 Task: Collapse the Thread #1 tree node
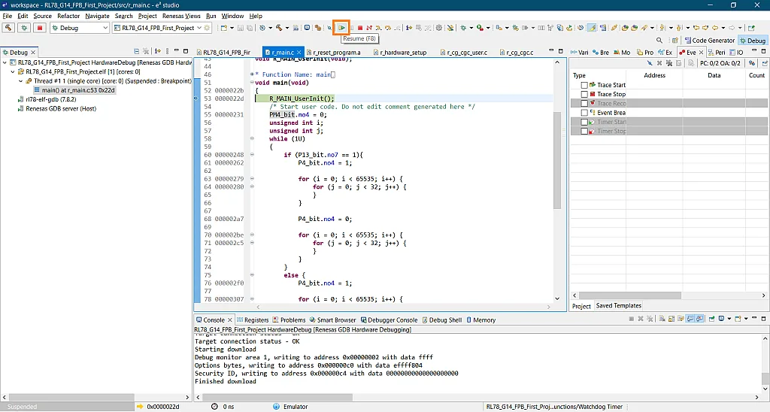(20, 81)
